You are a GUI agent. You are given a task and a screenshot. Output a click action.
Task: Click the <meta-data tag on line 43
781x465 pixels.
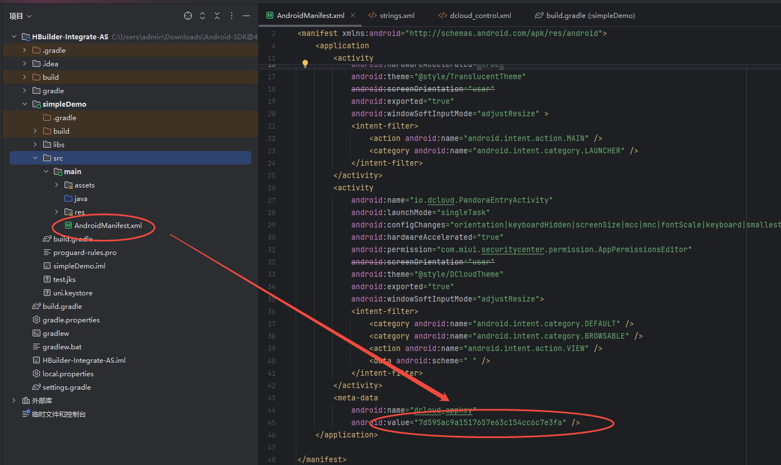coord(356,398)
